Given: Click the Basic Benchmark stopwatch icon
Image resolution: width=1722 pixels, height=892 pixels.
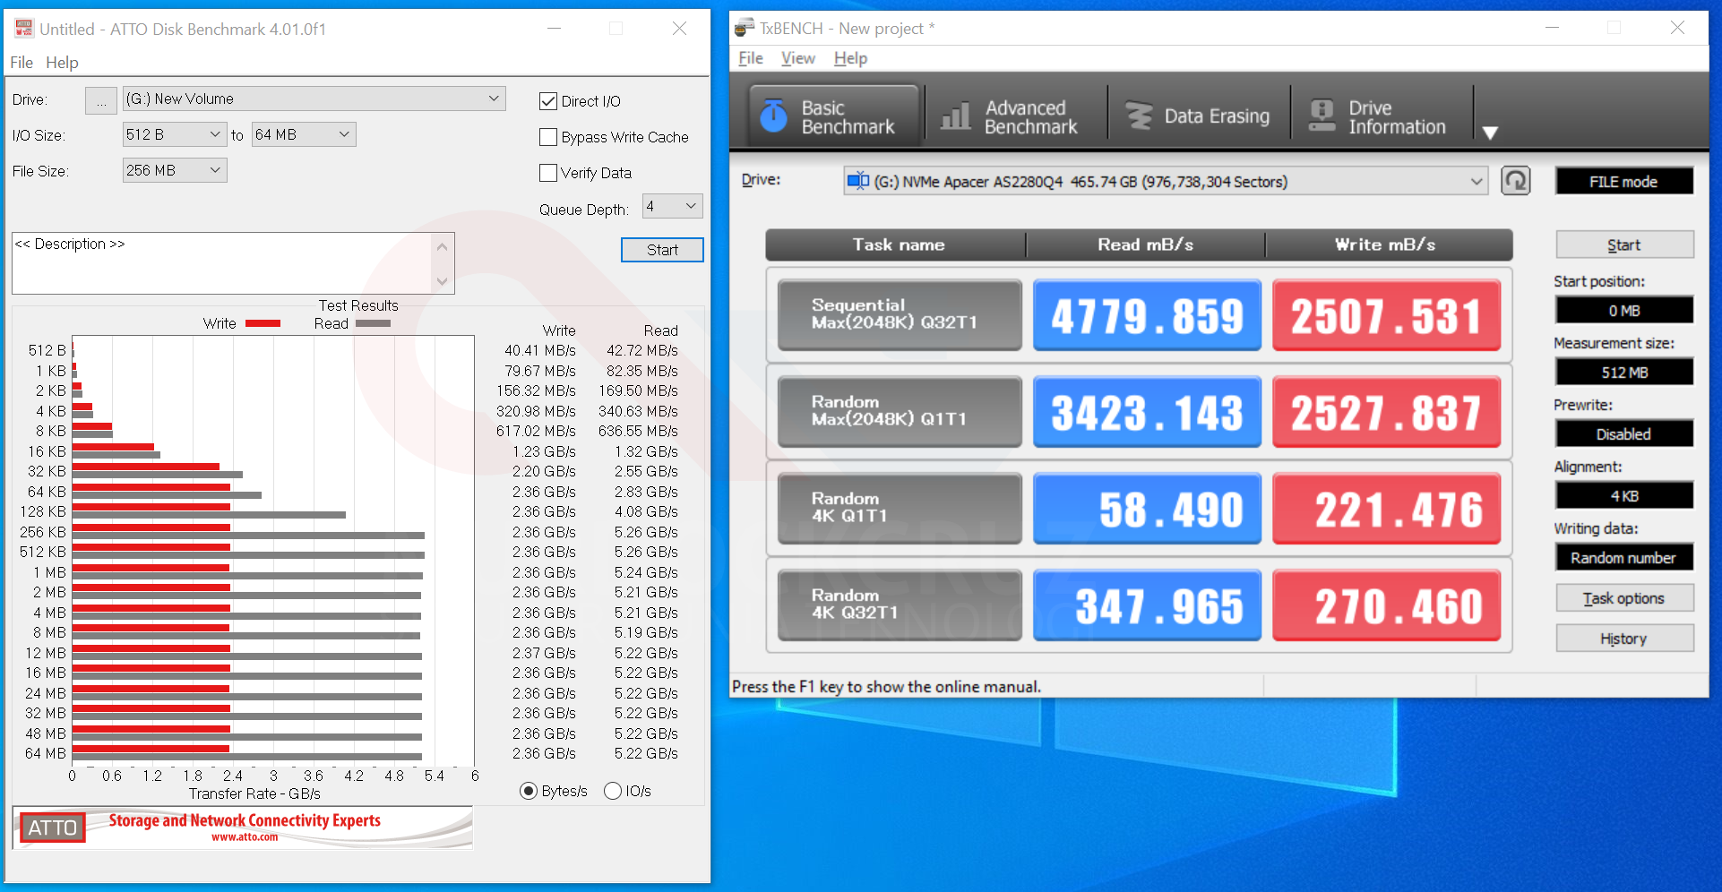Looking at the screenshot, I should pyautogui.click(x=773, y=116).
